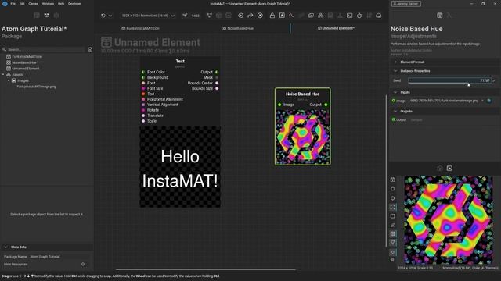Click the lightning bolt icon in the toolbar
The image size is (501, 281).
[x=282, y=16]
